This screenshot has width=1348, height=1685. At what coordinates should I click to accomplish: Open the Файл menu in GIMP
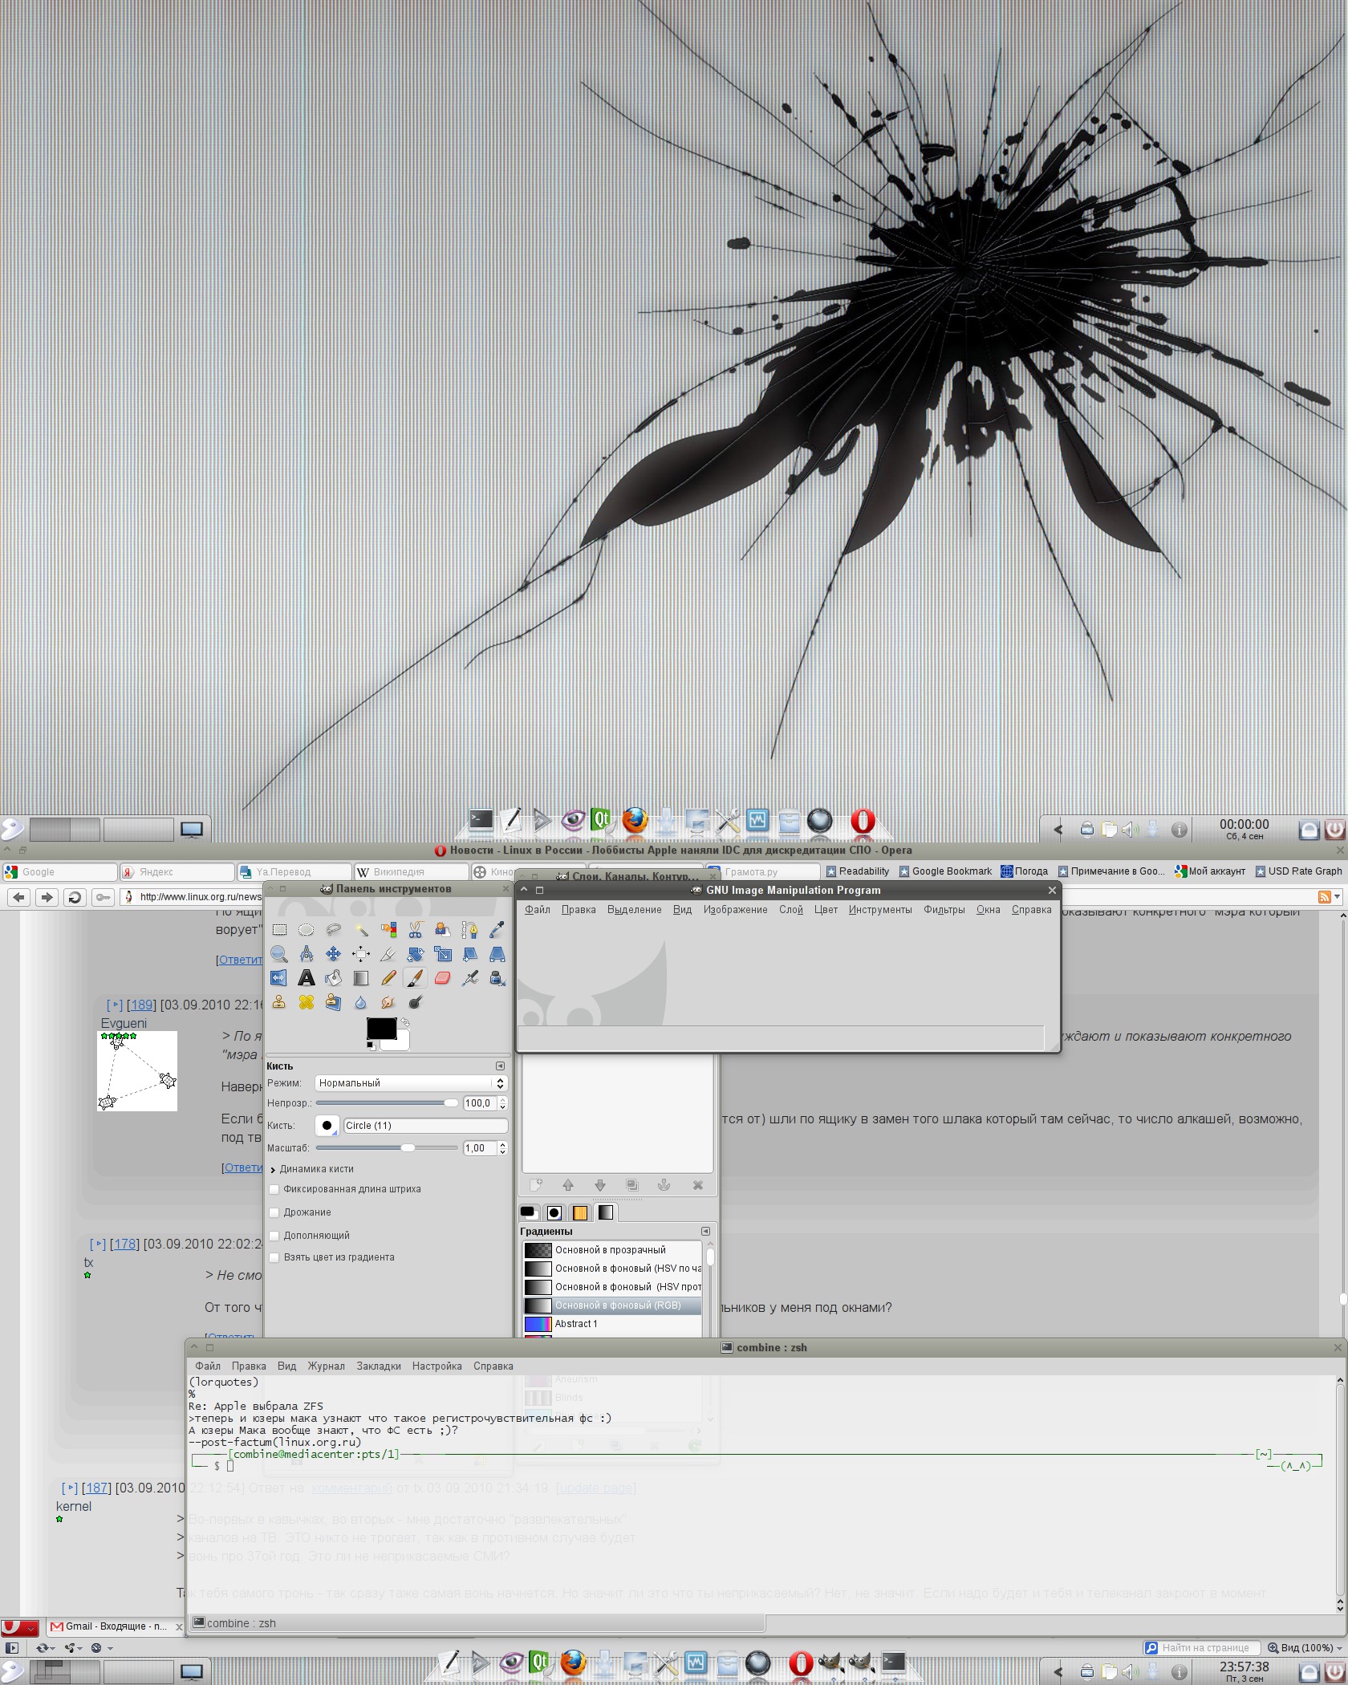click(538, 910)
